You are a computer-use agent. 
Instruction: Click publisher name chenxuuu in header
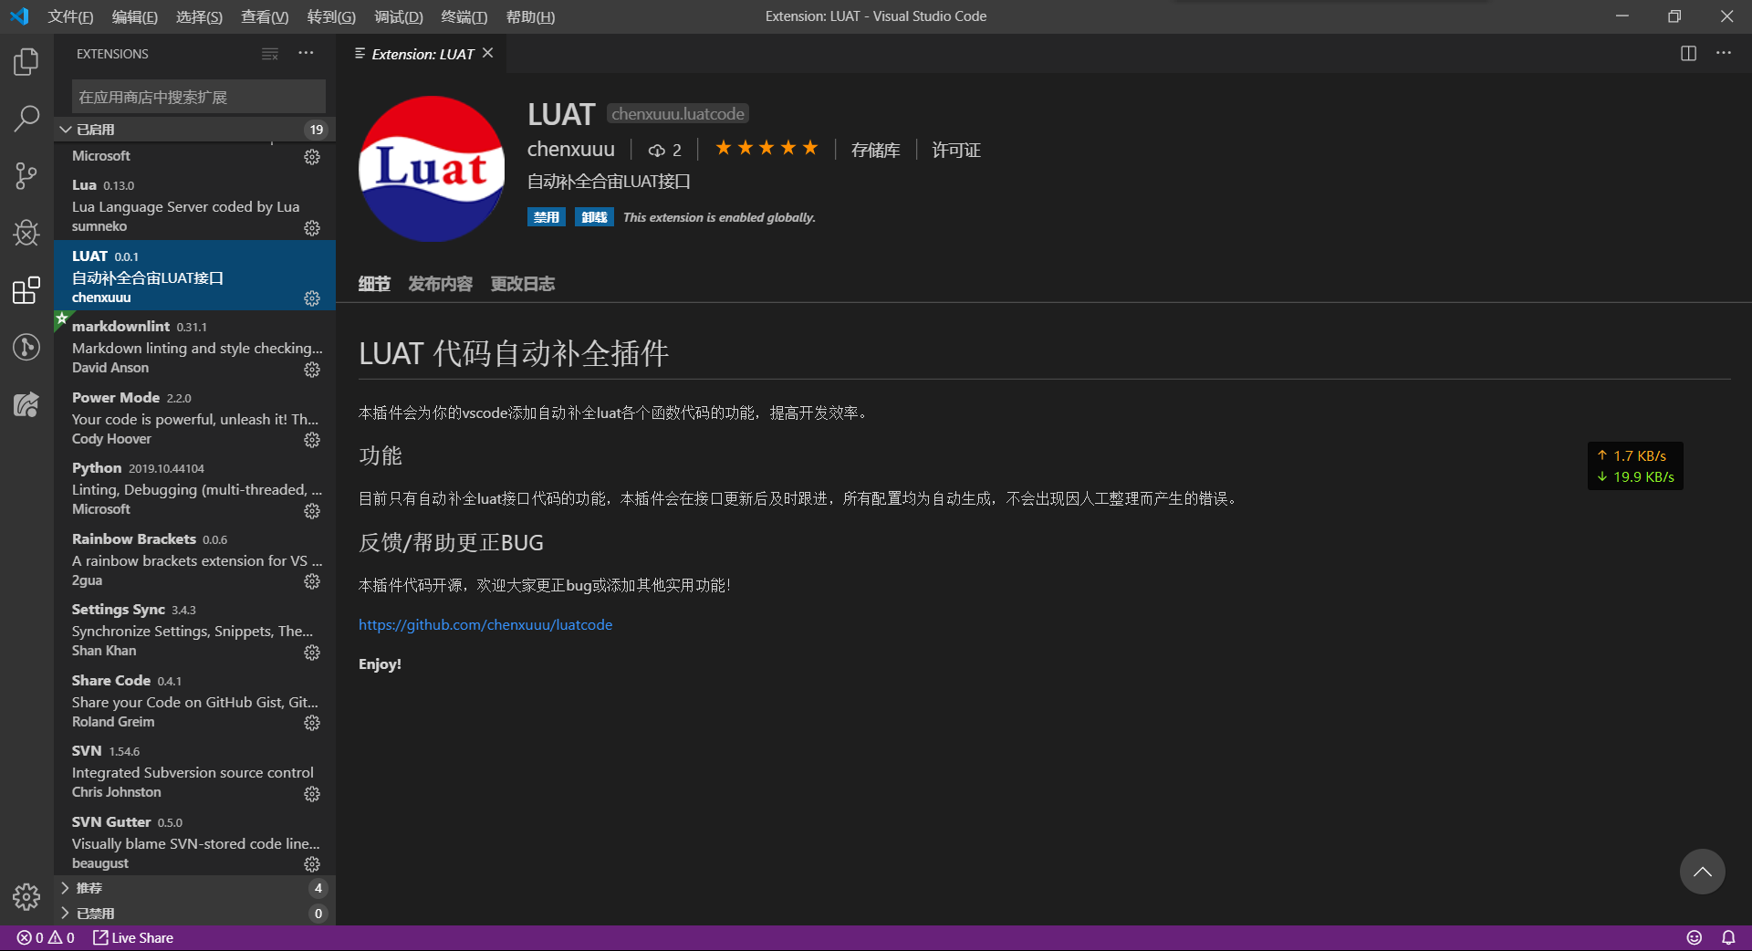click(x=571, y=149)
